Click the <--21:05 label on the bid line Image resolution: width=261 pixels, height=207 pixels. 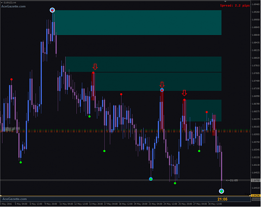click(x=232, y=180)
